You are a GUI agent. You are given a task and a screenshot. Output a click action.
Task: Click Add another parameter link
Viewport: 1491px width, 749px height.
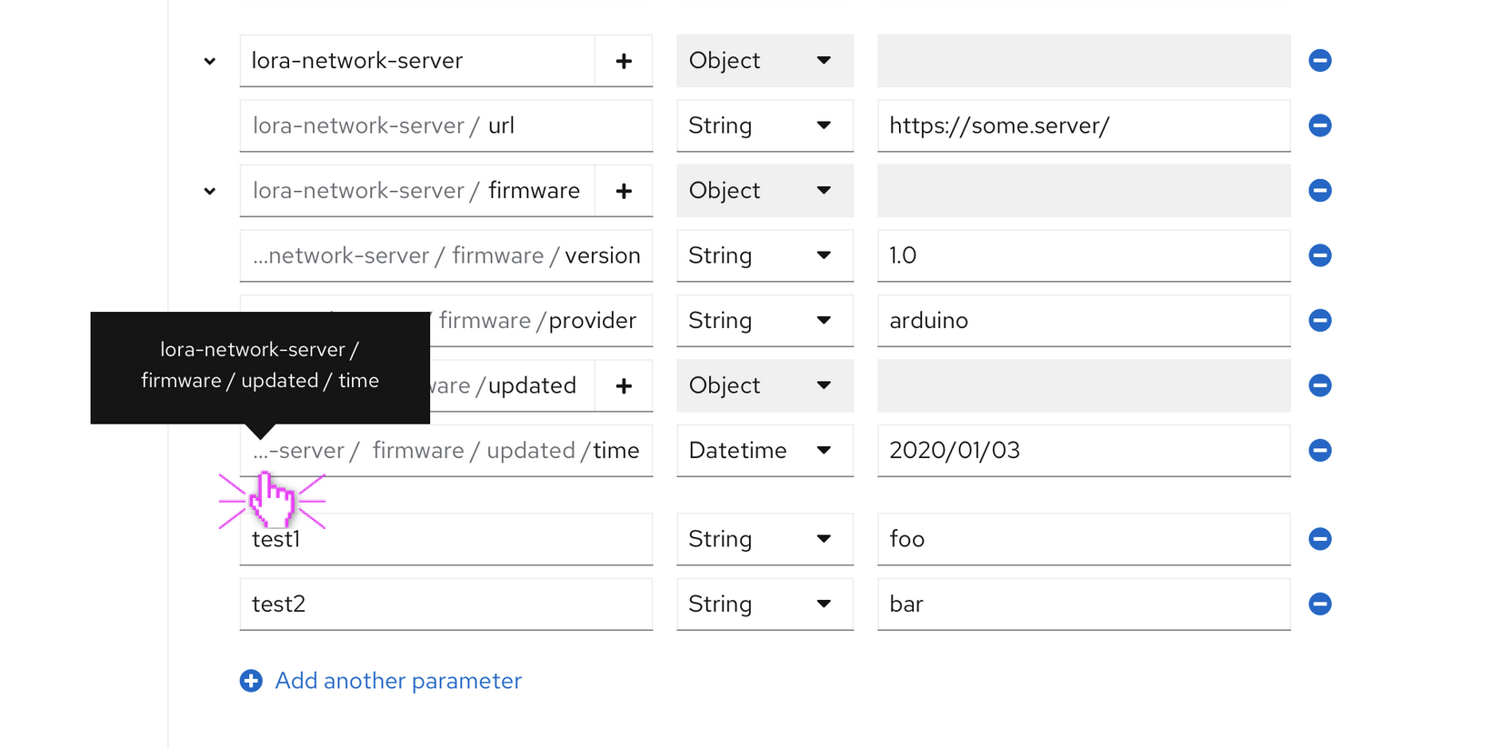pos(381,681)
